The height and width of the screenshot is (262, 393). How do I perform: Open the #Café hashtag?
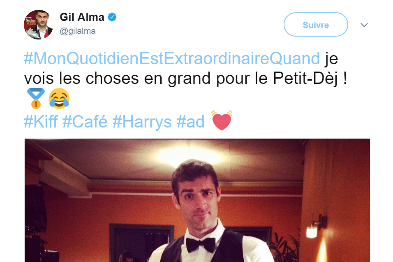[85, 122]
